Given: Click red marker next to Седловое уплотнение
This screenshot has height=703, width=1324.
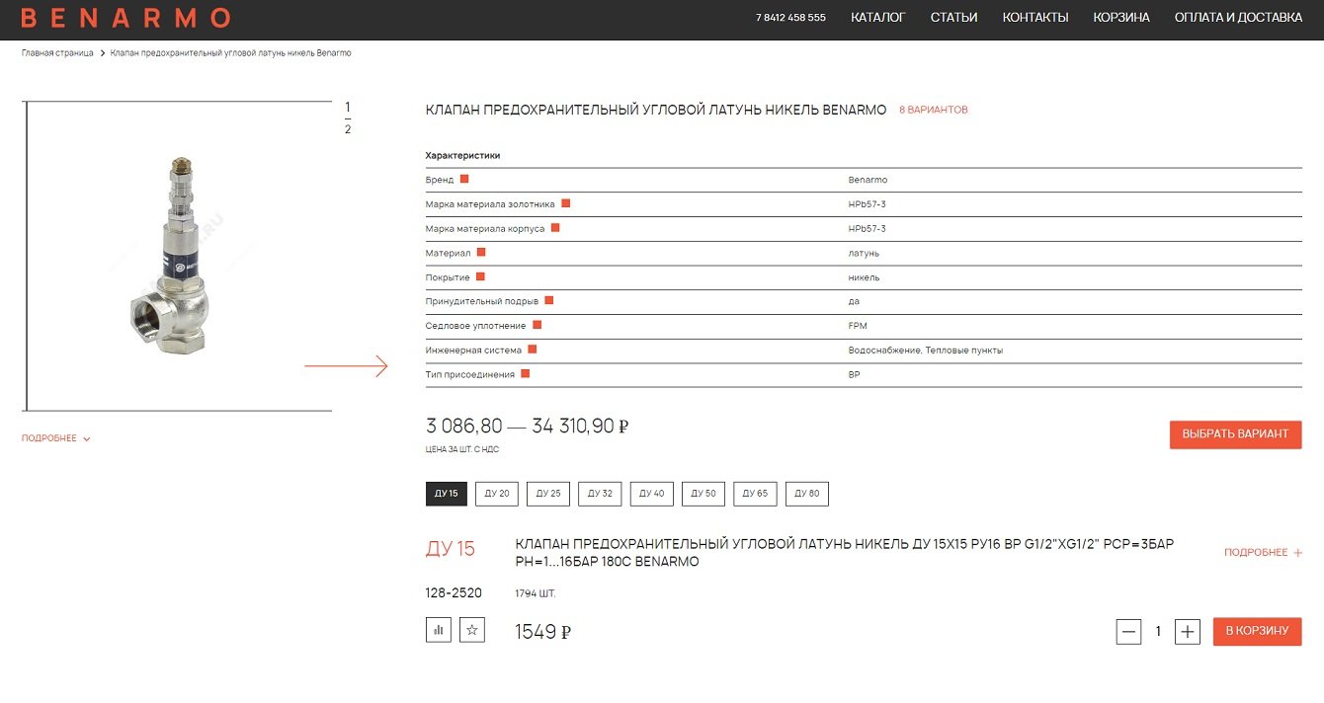Looking at the screenshot, I should [537, 325].
